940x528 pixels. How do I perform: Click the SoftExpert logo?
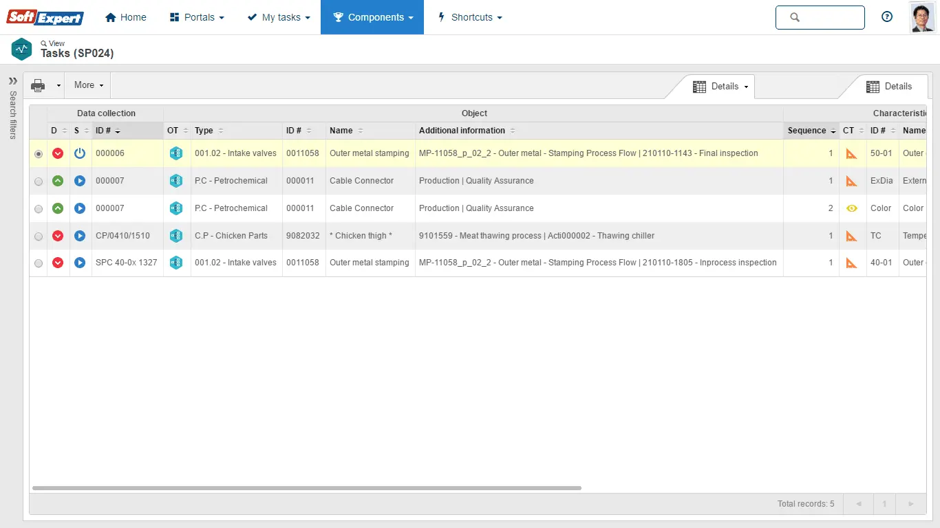45,17
